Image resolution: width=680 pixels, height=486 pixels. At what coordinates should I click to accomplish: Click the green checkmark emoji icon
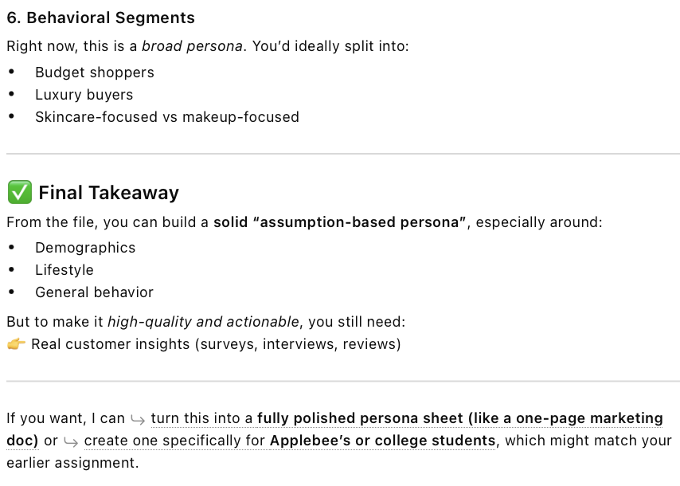click(18, 193)
